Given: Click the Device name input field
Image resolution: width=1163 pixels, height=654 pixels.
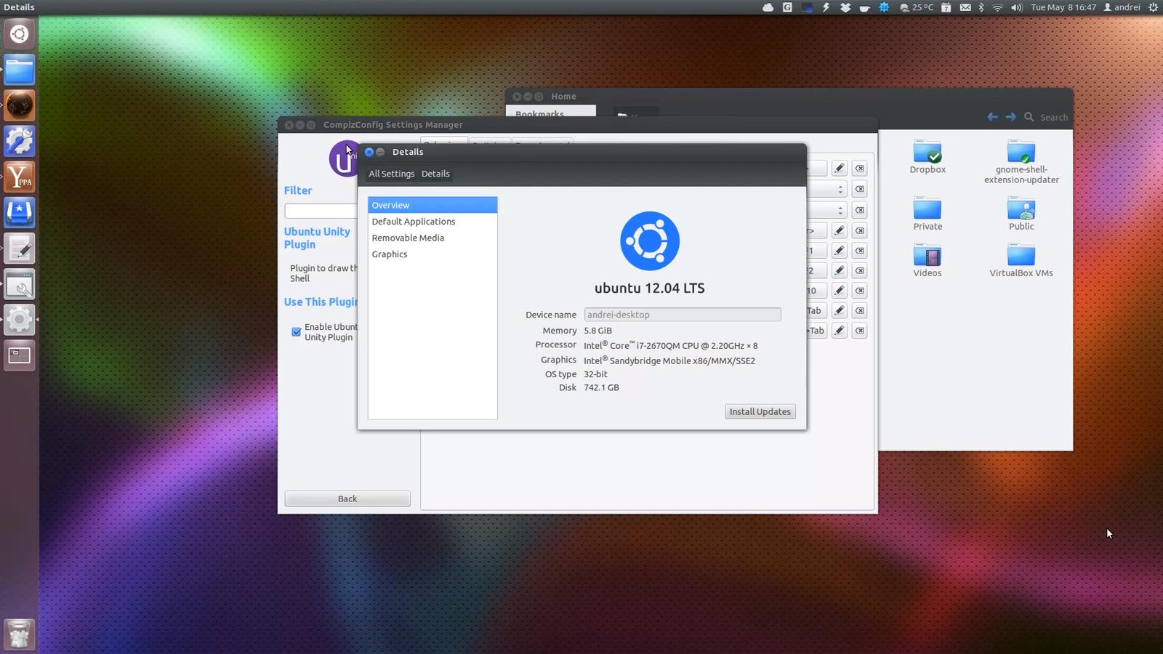Looking at the screenshot, I should coord(681,314).
